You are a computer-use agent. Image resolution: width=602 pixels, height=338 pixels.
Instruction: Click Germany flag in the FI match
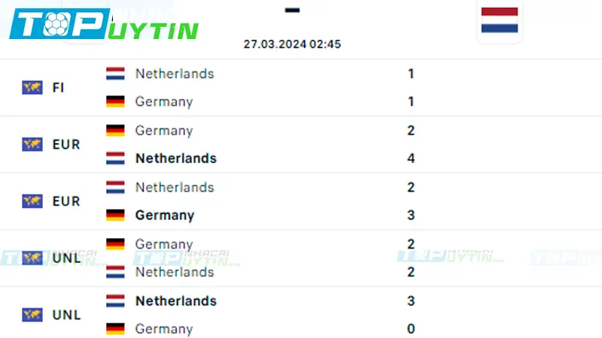(x=115, y=101)
